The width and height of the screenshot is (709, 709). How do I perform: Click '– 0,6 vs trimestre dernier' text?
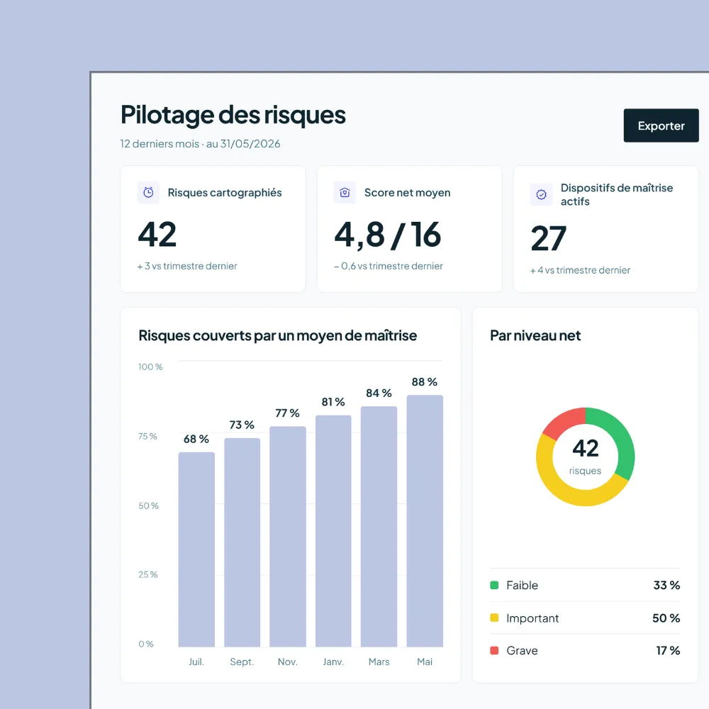point(389,266)
